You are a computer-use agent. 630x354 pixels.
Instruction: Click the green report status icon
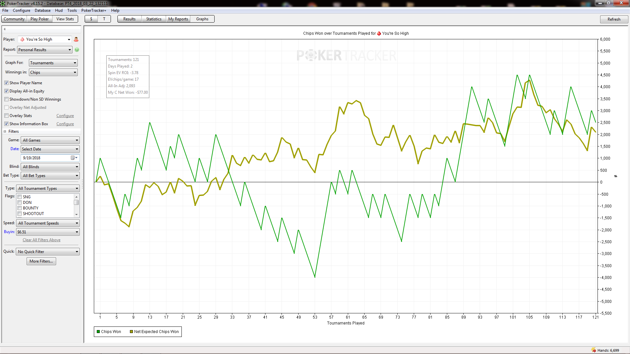(77, 50)
